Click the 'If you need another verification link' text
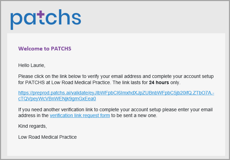 tap(115, 113)
